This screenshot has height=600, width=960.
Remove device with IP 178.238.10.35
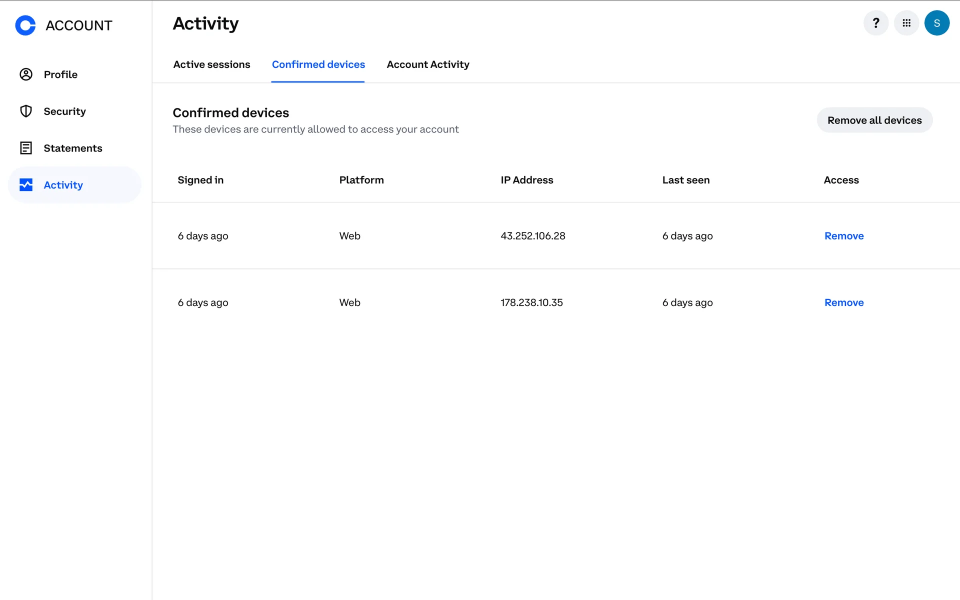pyautogui.click(x=843, y=302)
